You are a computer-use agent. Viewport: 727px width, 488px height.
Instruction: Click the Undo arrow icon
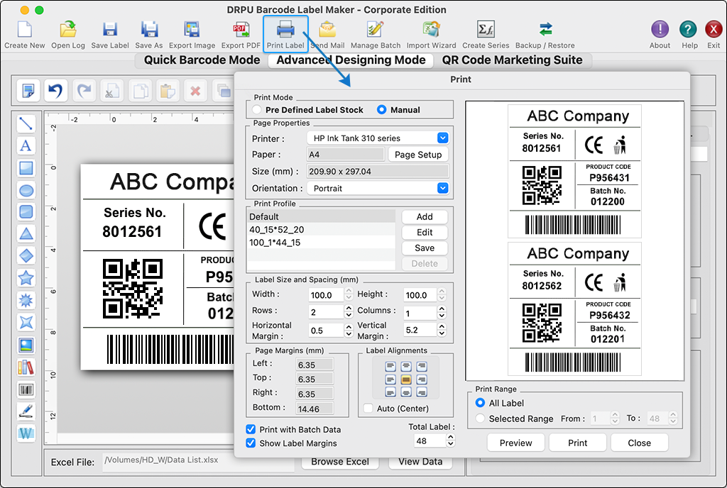[x=55, y=90]
